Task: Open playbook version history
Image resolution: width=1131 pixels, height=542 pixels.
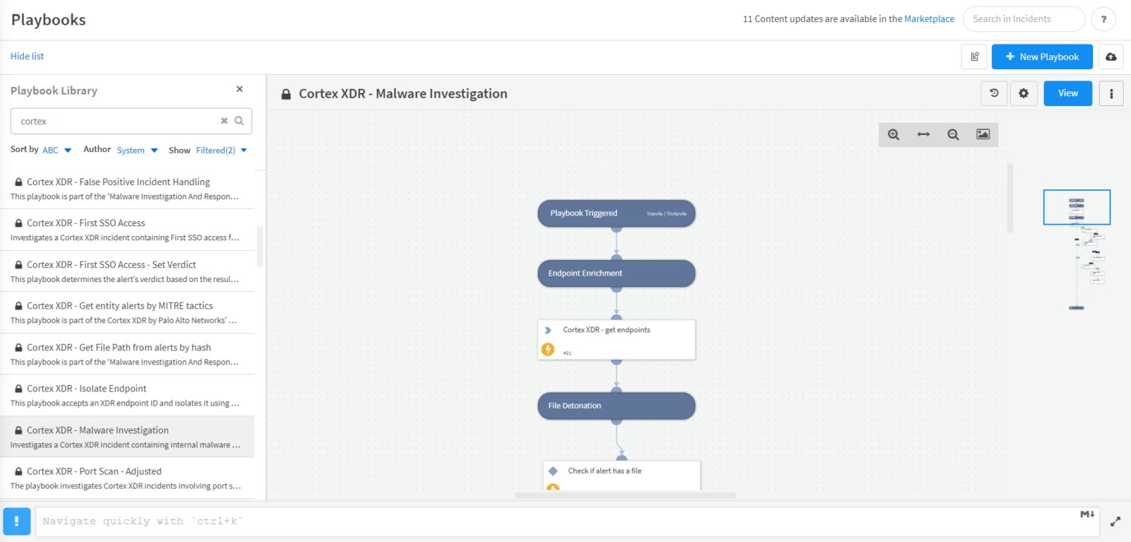Action: 994,93
